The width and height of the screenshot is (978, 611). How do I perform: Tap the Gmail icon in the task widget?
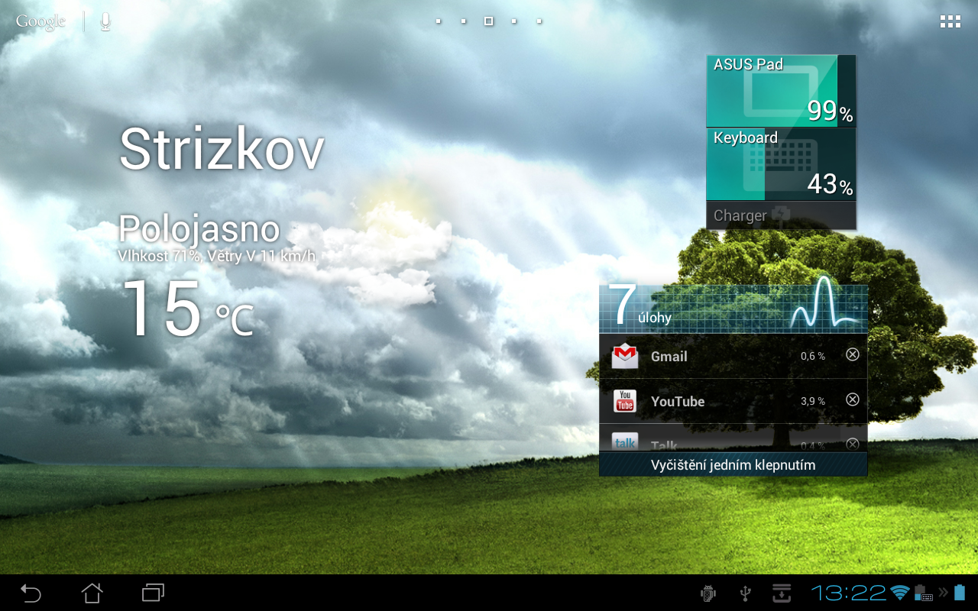point(625,355)
